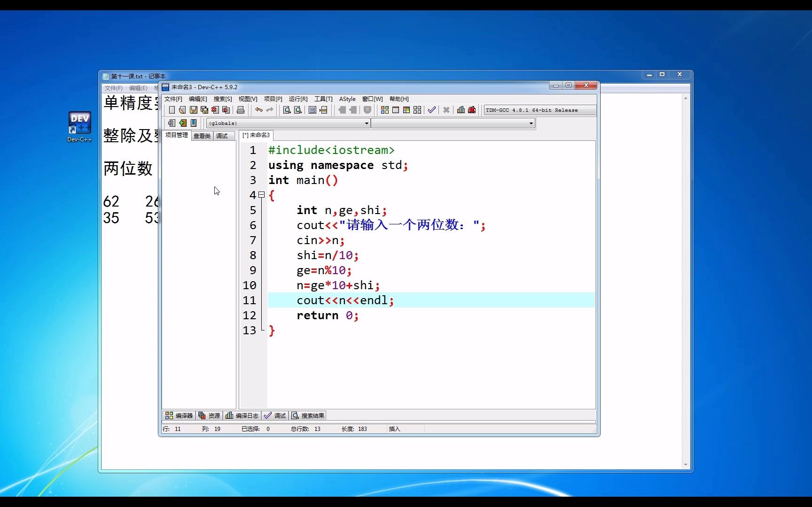Open the 项目[P] menu
This screenshot has width=812, height=507.
click(273, 99)
